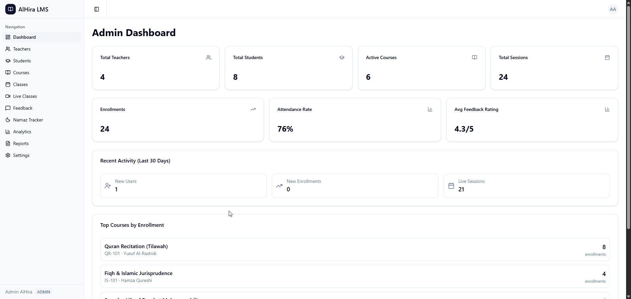This screenshot has width=631, height=299.
Task: Click the video camera icon beside Live Classes
Action: [8, 96]
